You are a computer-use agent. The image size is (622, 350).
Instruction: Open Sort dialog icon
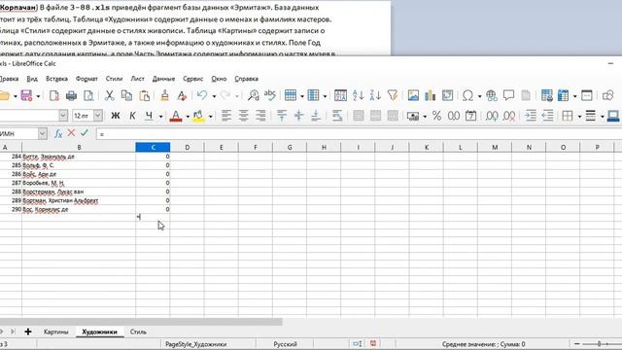click(340, 95)
